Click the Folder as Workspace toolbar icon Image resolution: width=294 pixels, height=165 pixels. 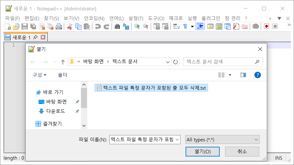pyautogui.click(x=245, y=26)
